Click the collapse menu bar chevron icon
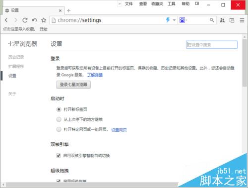 [x=120, y=4]
